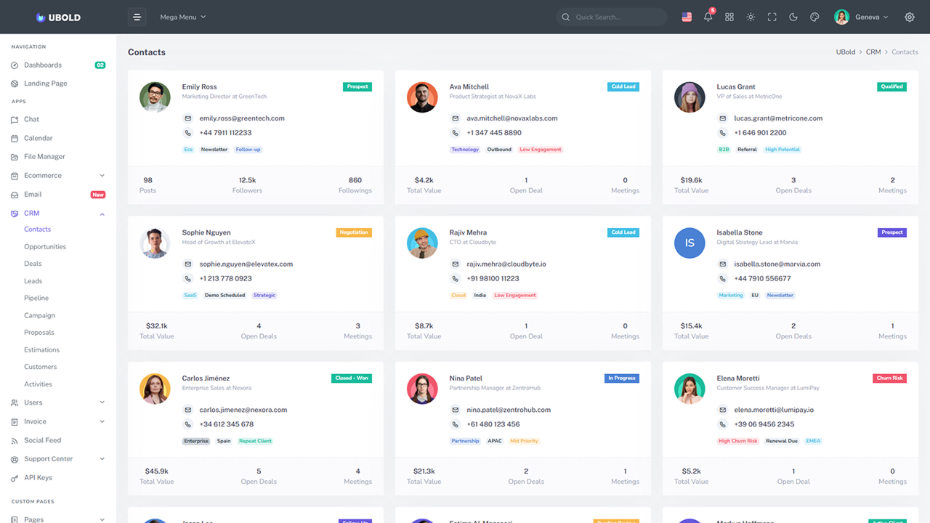Enter fullscreen mode via header icon
The image size is (930, 523).
click(772, 17)
